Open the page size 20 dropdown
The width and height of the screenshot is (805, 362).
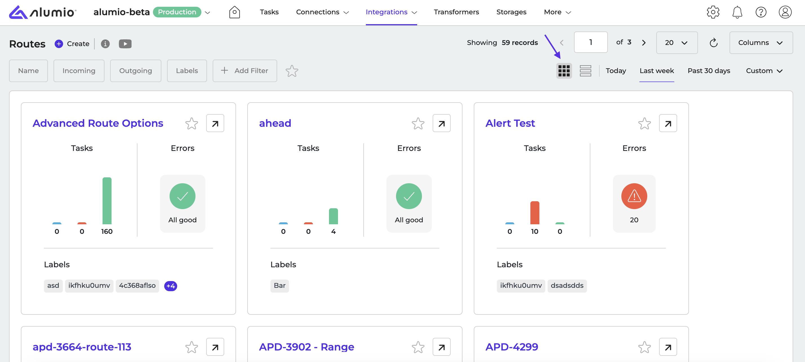677,43
